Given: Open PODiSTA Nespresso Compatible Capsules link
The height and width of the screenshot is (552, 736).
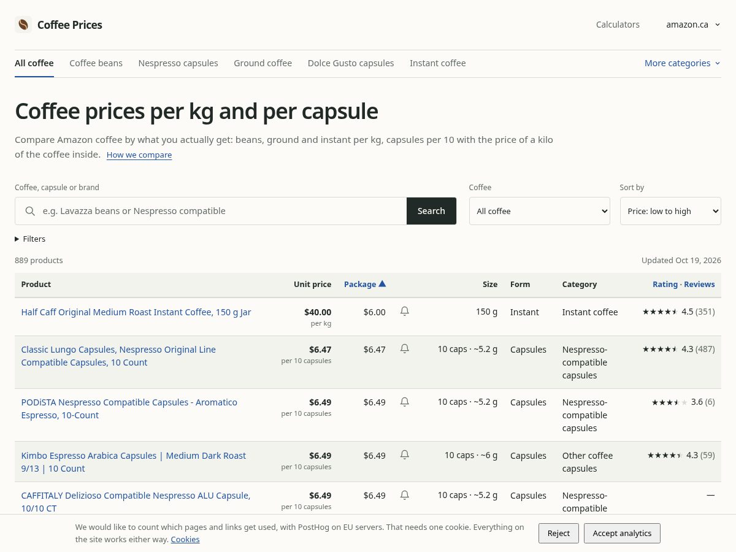Looking at the screenshot, I should (x=129, y=408).
